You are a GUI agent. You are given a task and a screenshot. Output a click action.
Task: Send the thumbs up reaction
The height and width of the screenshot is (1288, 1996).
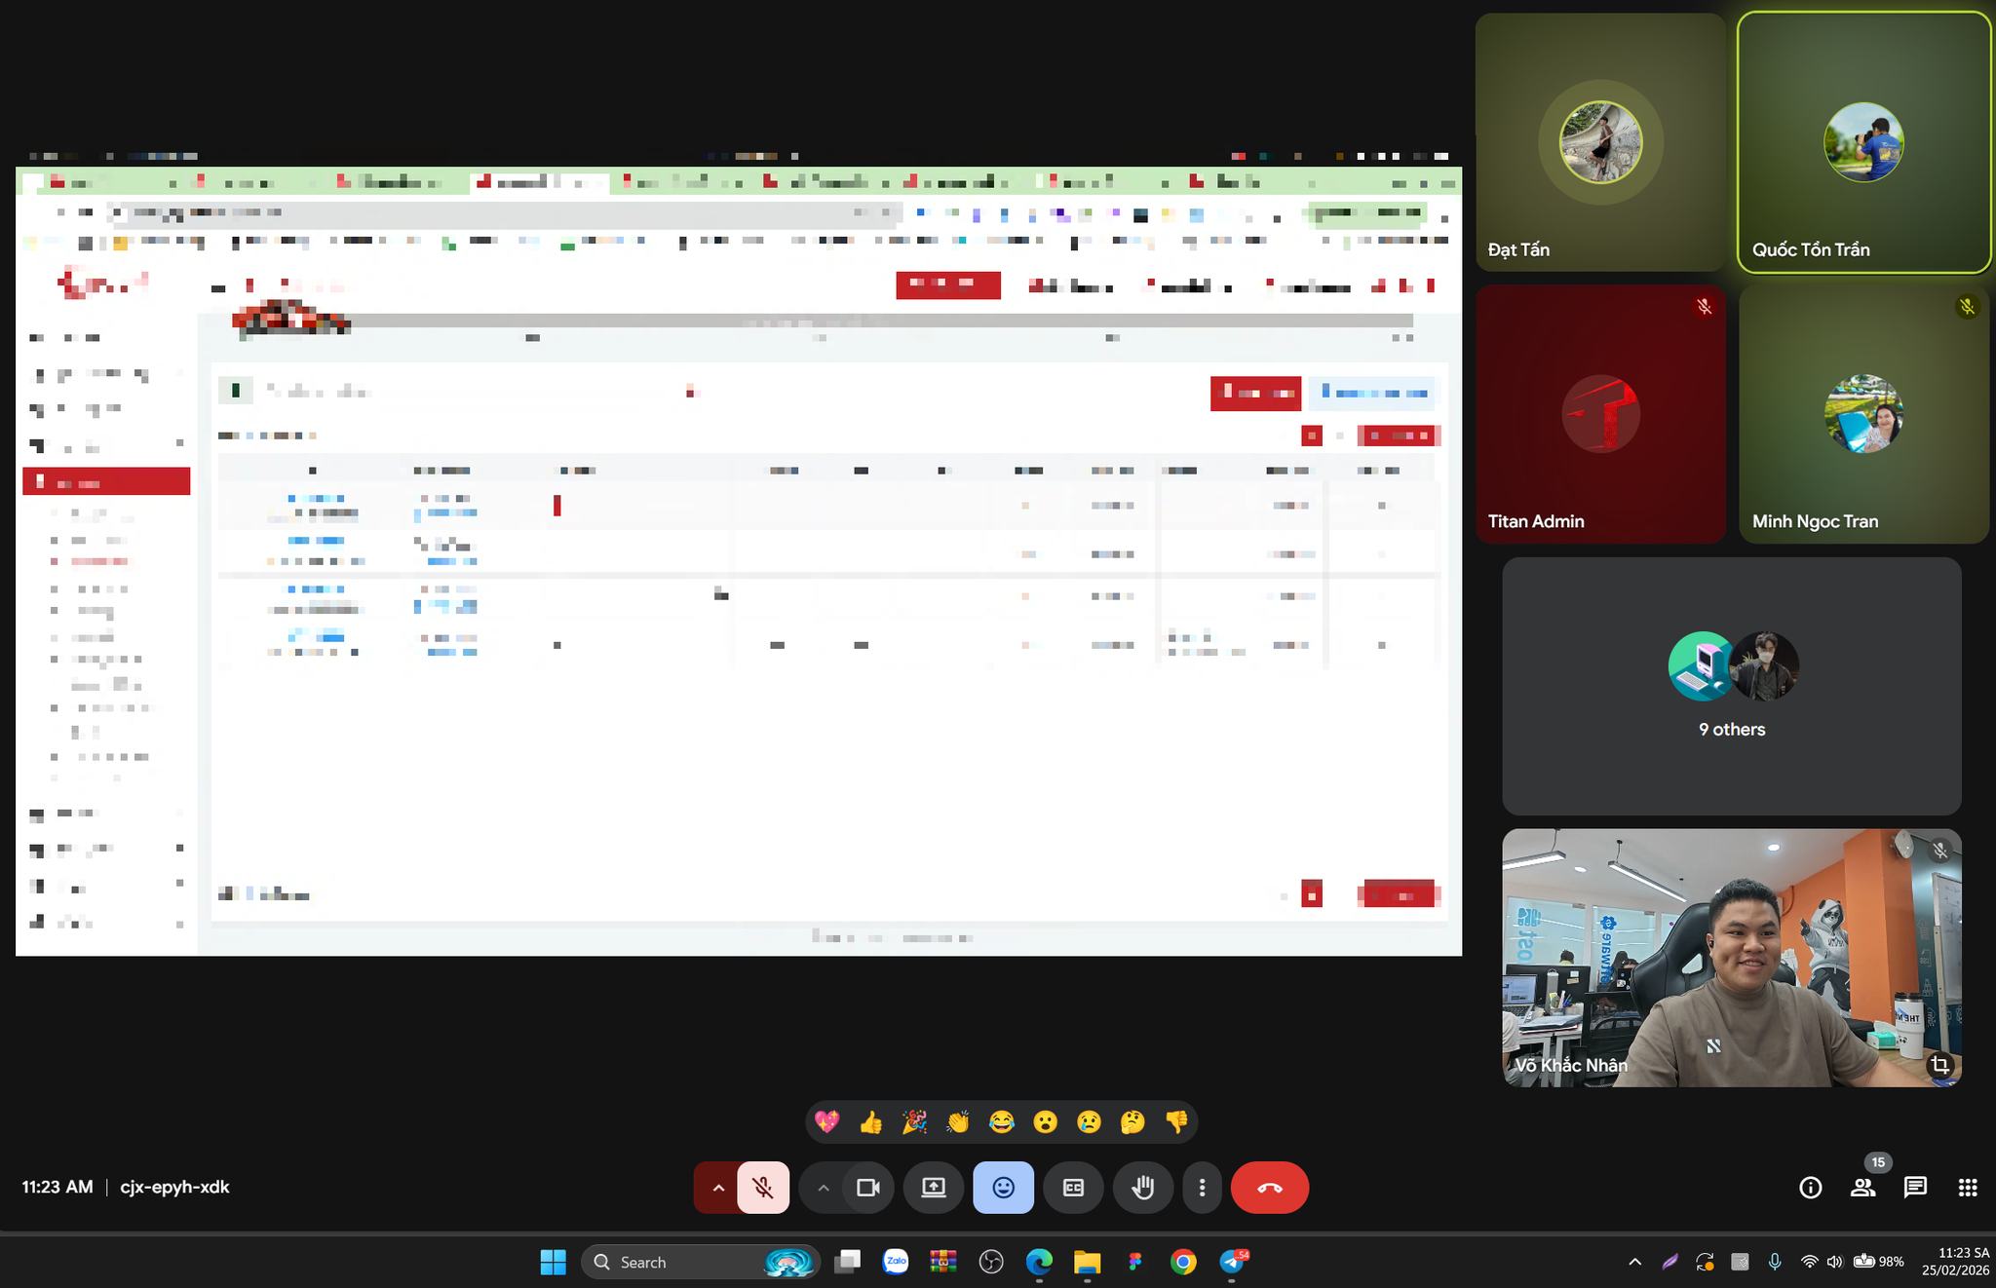click(x=870, y=1122)
